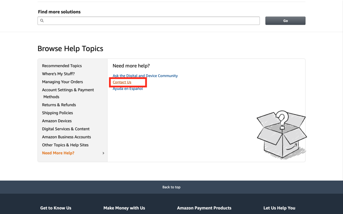Image resolution: width=343 pixels, height=214 pixels.
Task: Click the Amazon Payment Products footer heading
Action: [x=204, y=208]
